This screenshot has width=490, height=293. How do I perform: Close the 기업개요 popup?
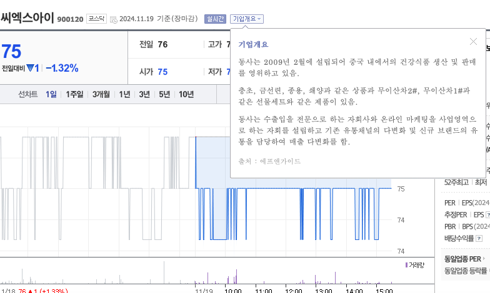(473, 41)
